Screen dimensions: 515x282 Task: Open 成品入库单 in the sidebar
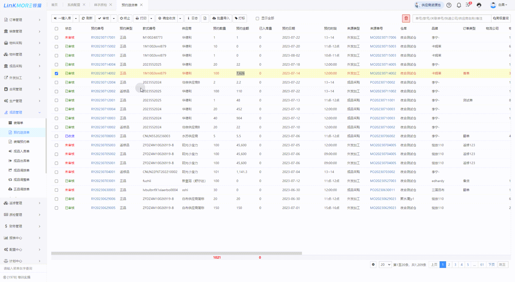pyautogui.click(x=21, y=151)
